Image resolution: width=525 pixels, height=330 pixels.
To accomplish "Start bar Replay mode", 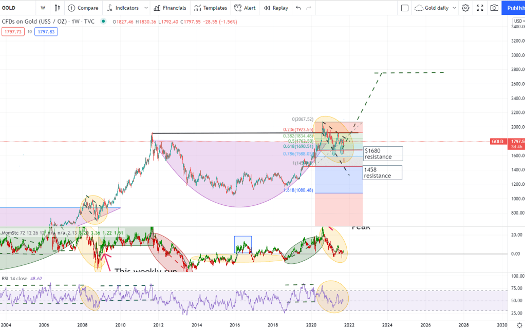I will coord(275,8).
